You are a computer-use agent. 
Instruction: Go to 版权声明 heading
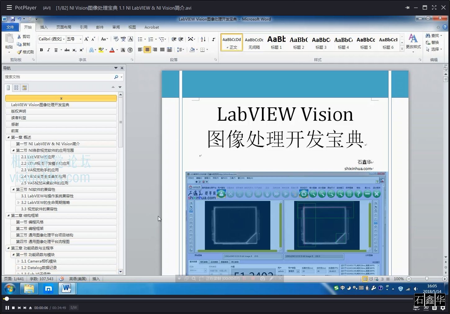(19, 111)
